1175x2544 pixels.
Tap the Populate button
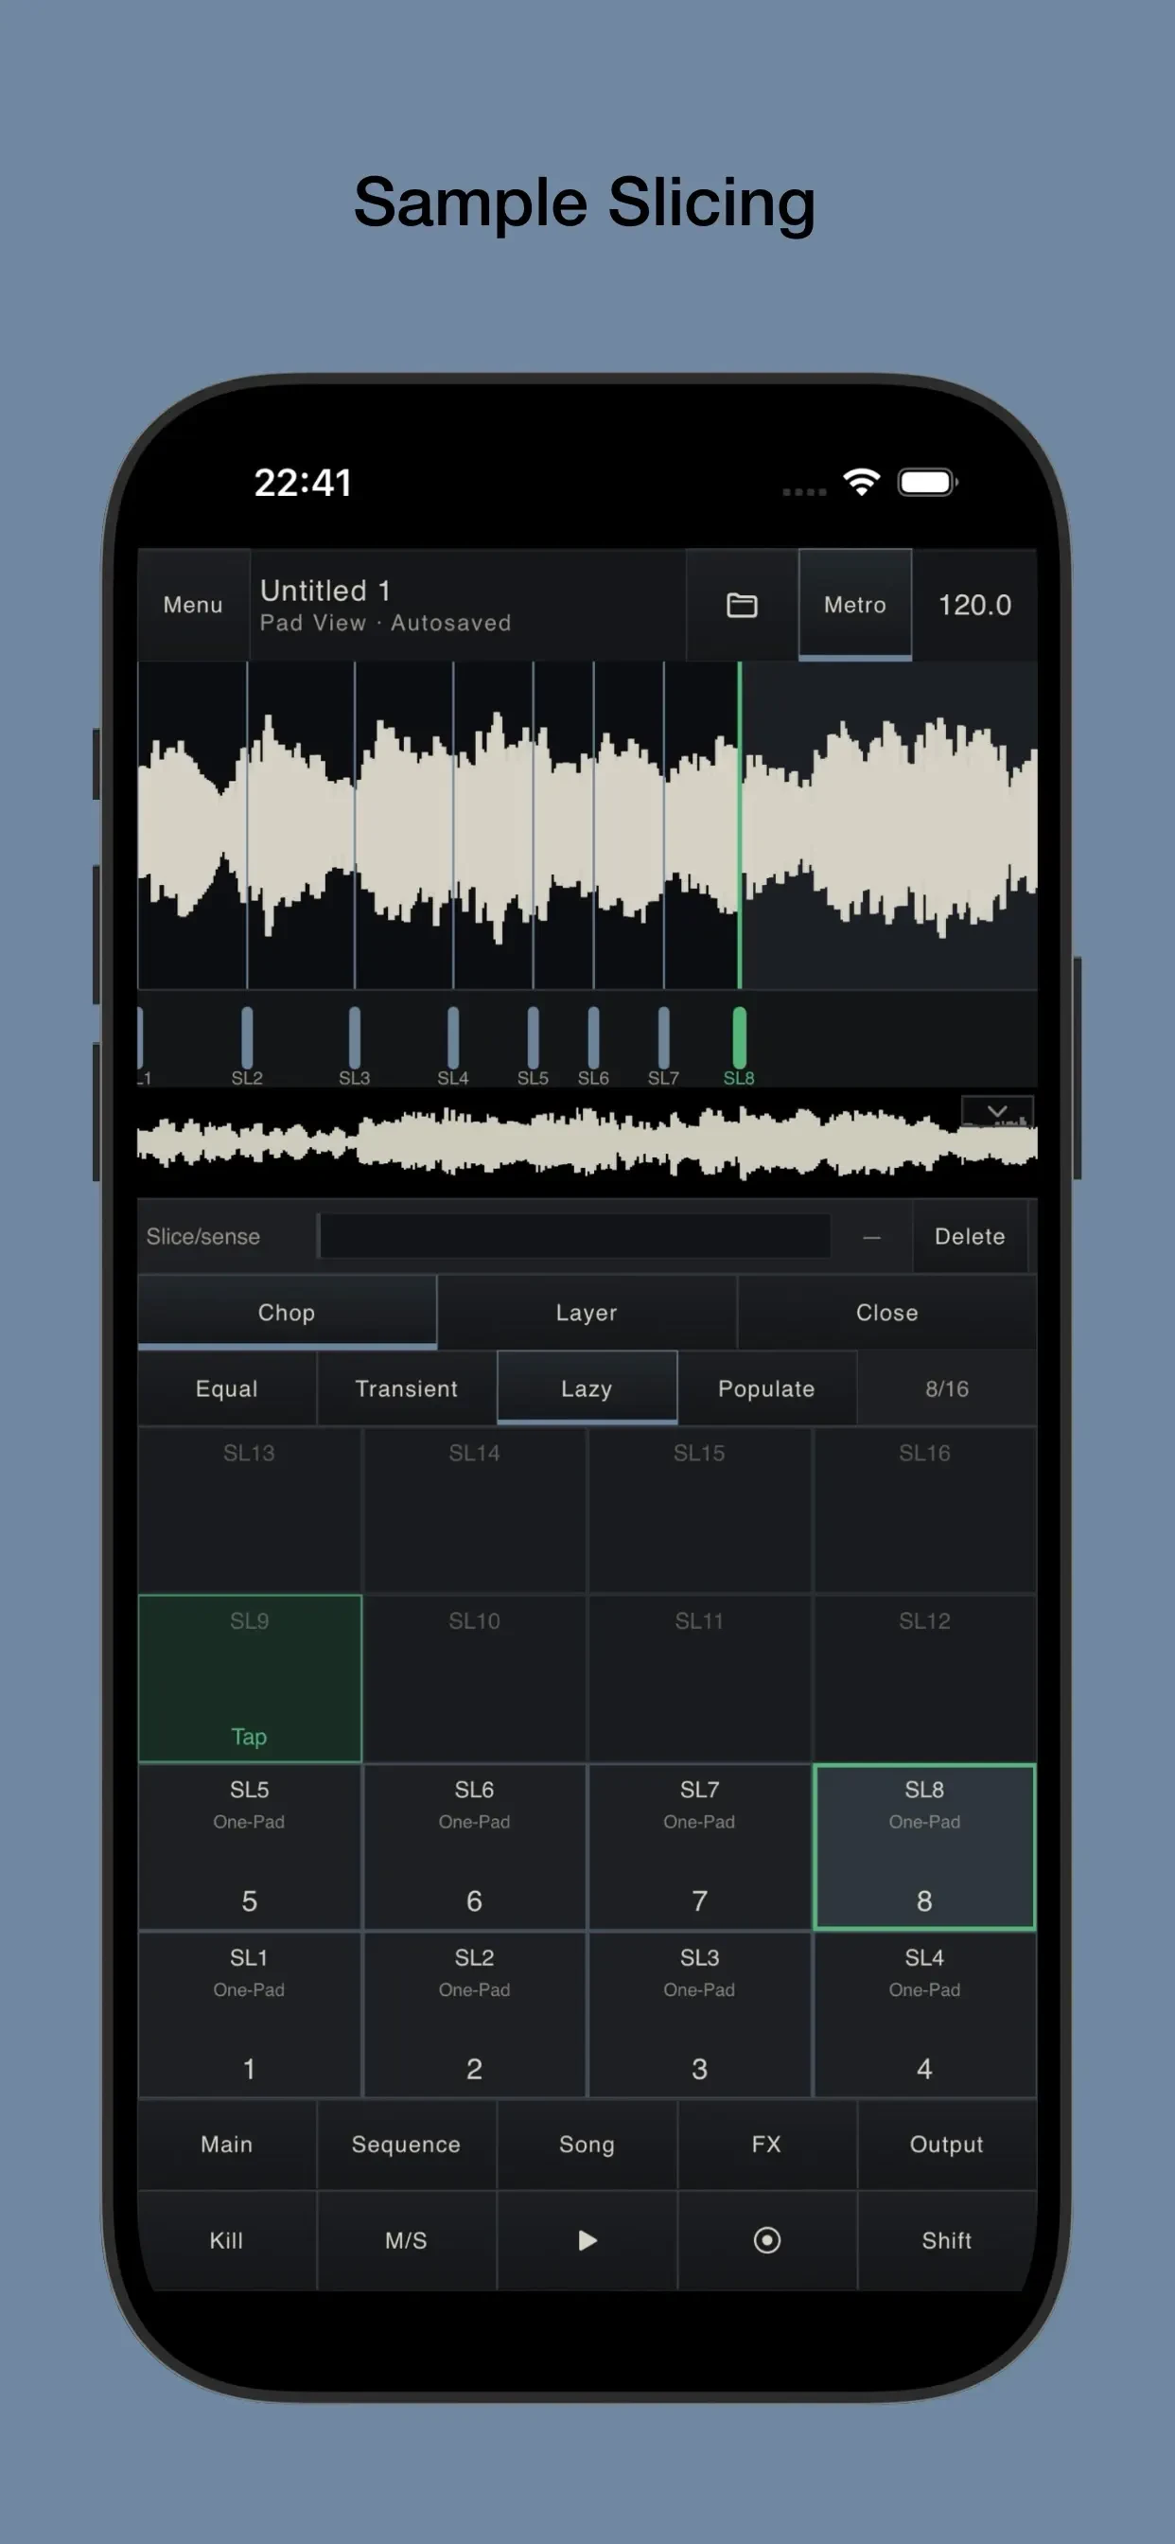click(766, 1387)
